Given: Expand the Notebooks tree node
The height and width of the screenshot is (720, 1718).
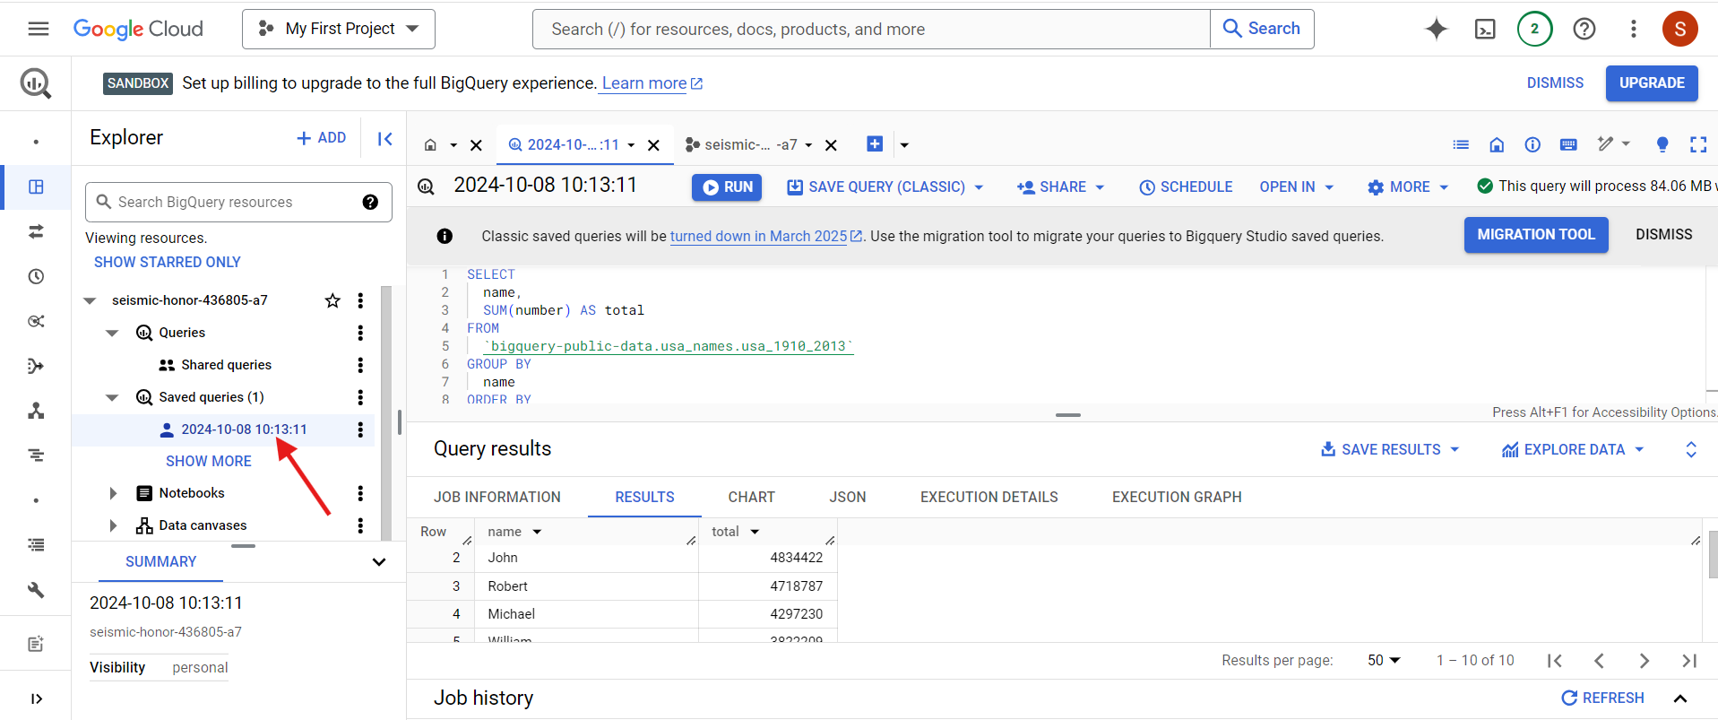Looking at the screenshot, I should (113, 493).
